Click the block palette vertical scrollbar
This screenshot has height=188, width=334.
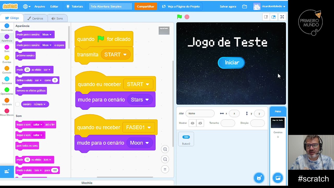pyautogui.click(x=69, y=38)
